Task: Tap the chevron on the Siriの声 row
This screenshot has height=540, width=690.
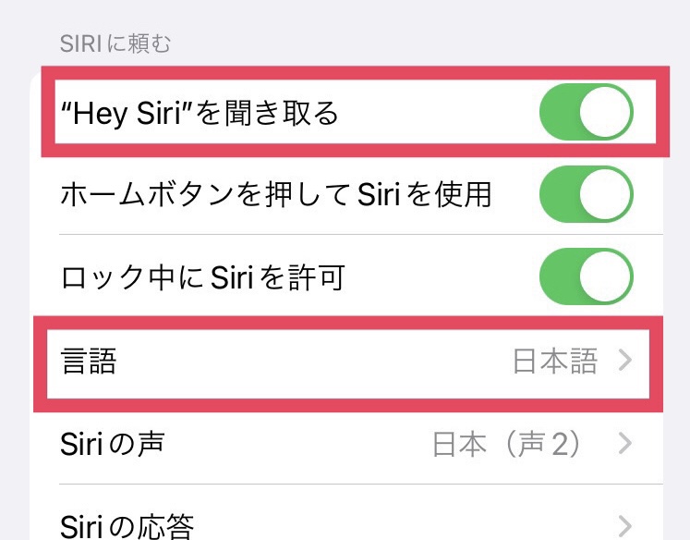Action: 625,443
